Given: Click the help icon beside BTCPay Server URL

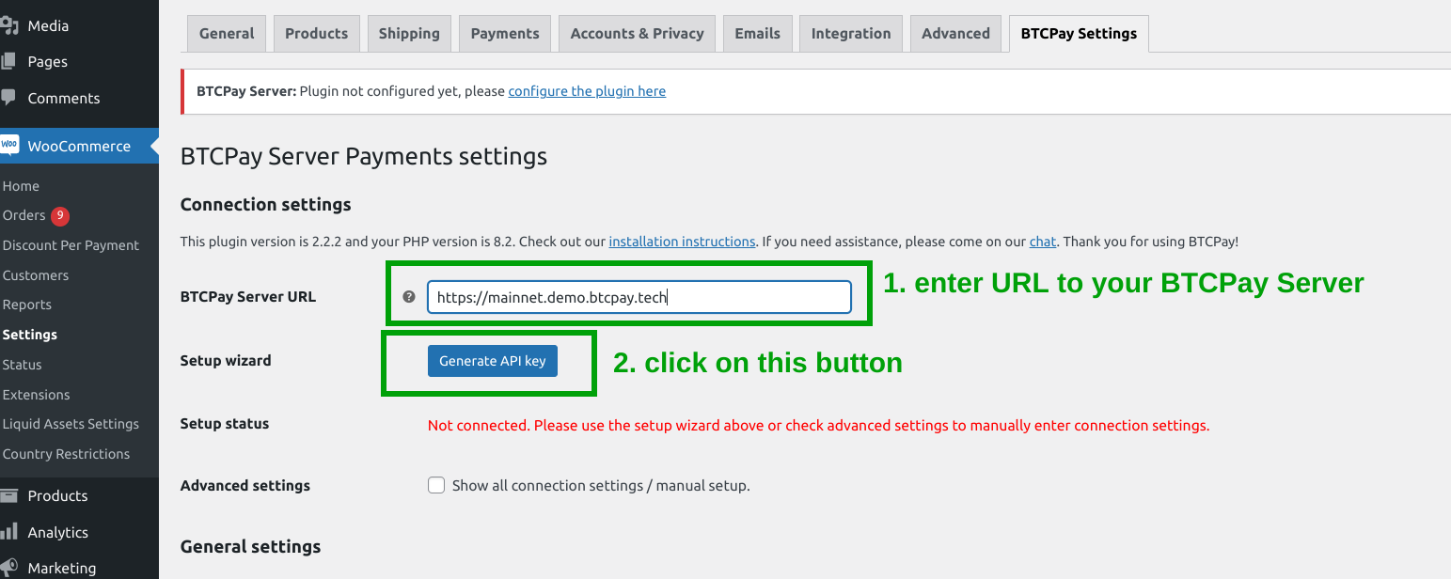Looking at the screenshot, I should click(x=406, y=296).
